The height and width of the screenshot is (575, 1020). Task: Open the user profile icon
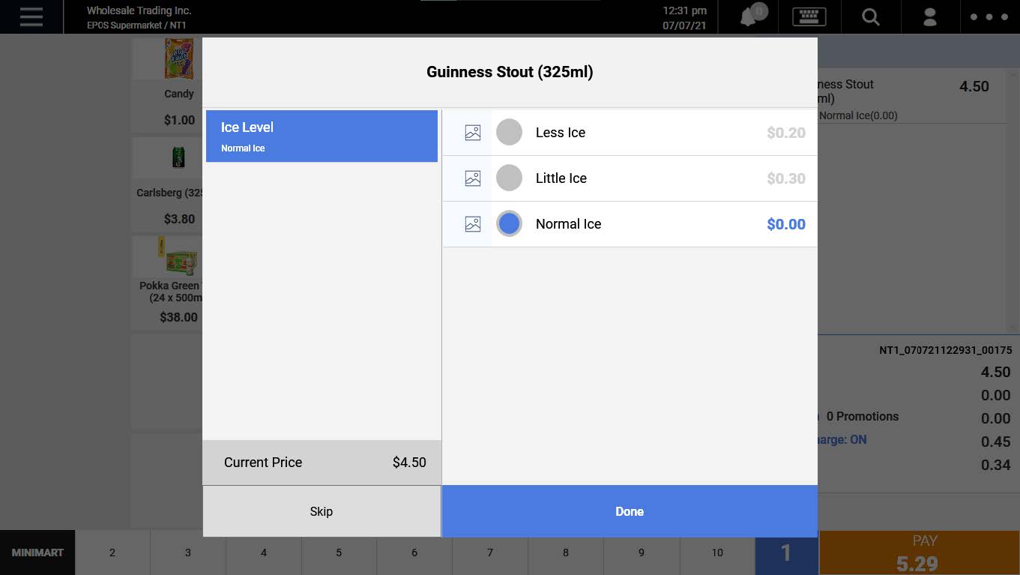click(930, 16)
